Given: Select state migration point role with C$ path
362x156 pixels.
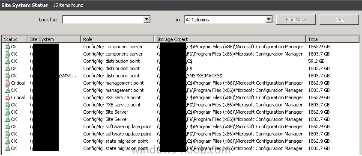Looking at the screenshot, I should click(116, 141).
